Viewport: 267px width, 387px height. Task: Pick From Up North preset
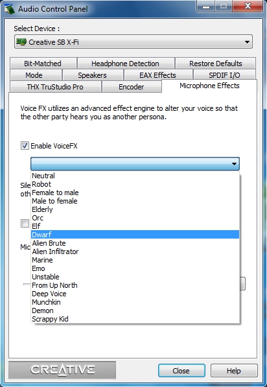[x=135, y=285]
